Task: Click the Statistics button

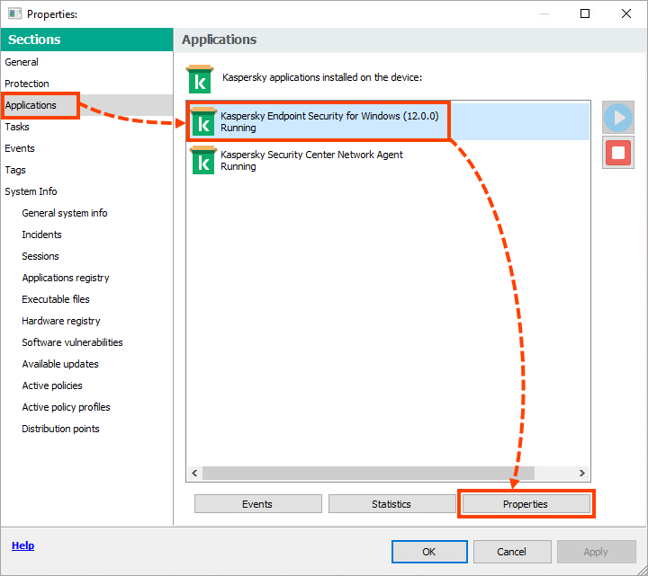Action: pos(391,504)
